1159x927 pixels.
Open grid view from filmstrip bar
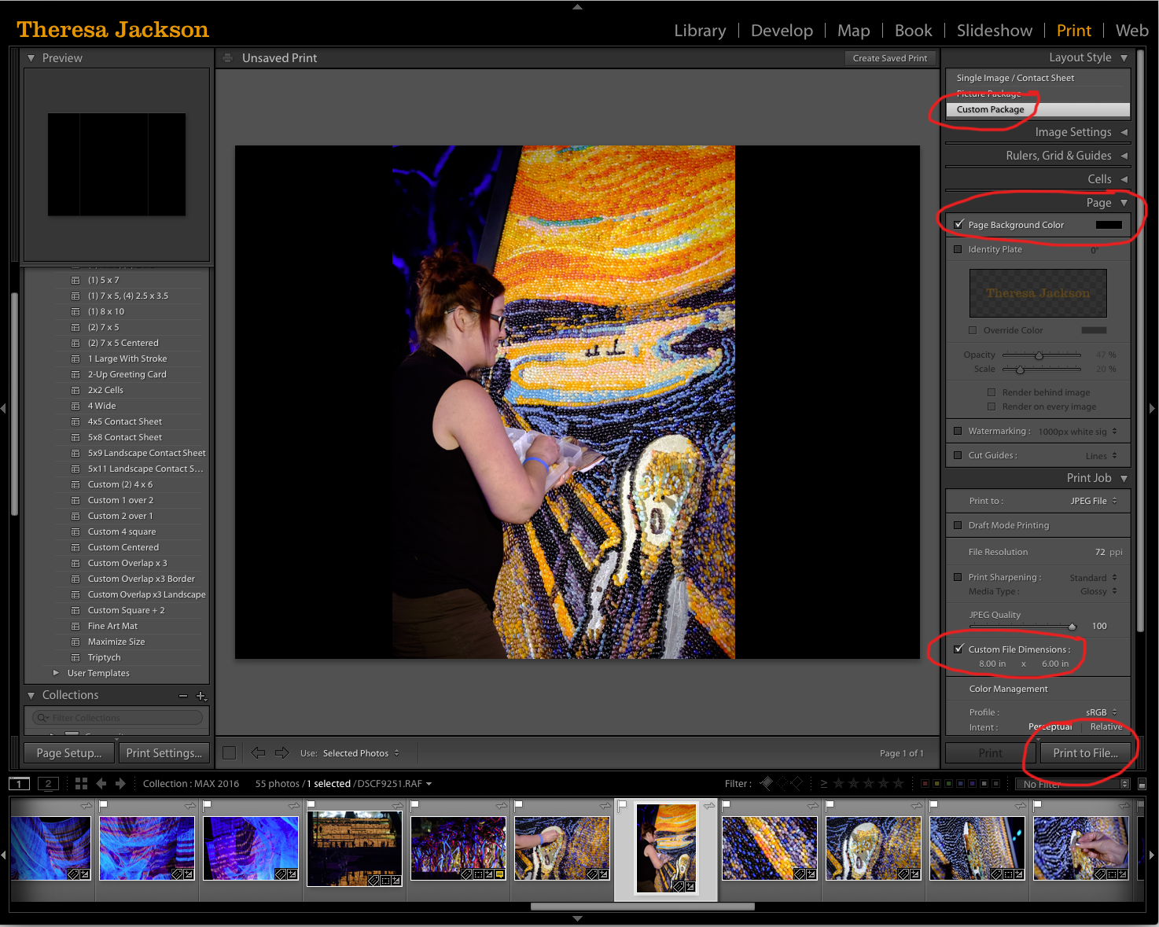(81, 783)
